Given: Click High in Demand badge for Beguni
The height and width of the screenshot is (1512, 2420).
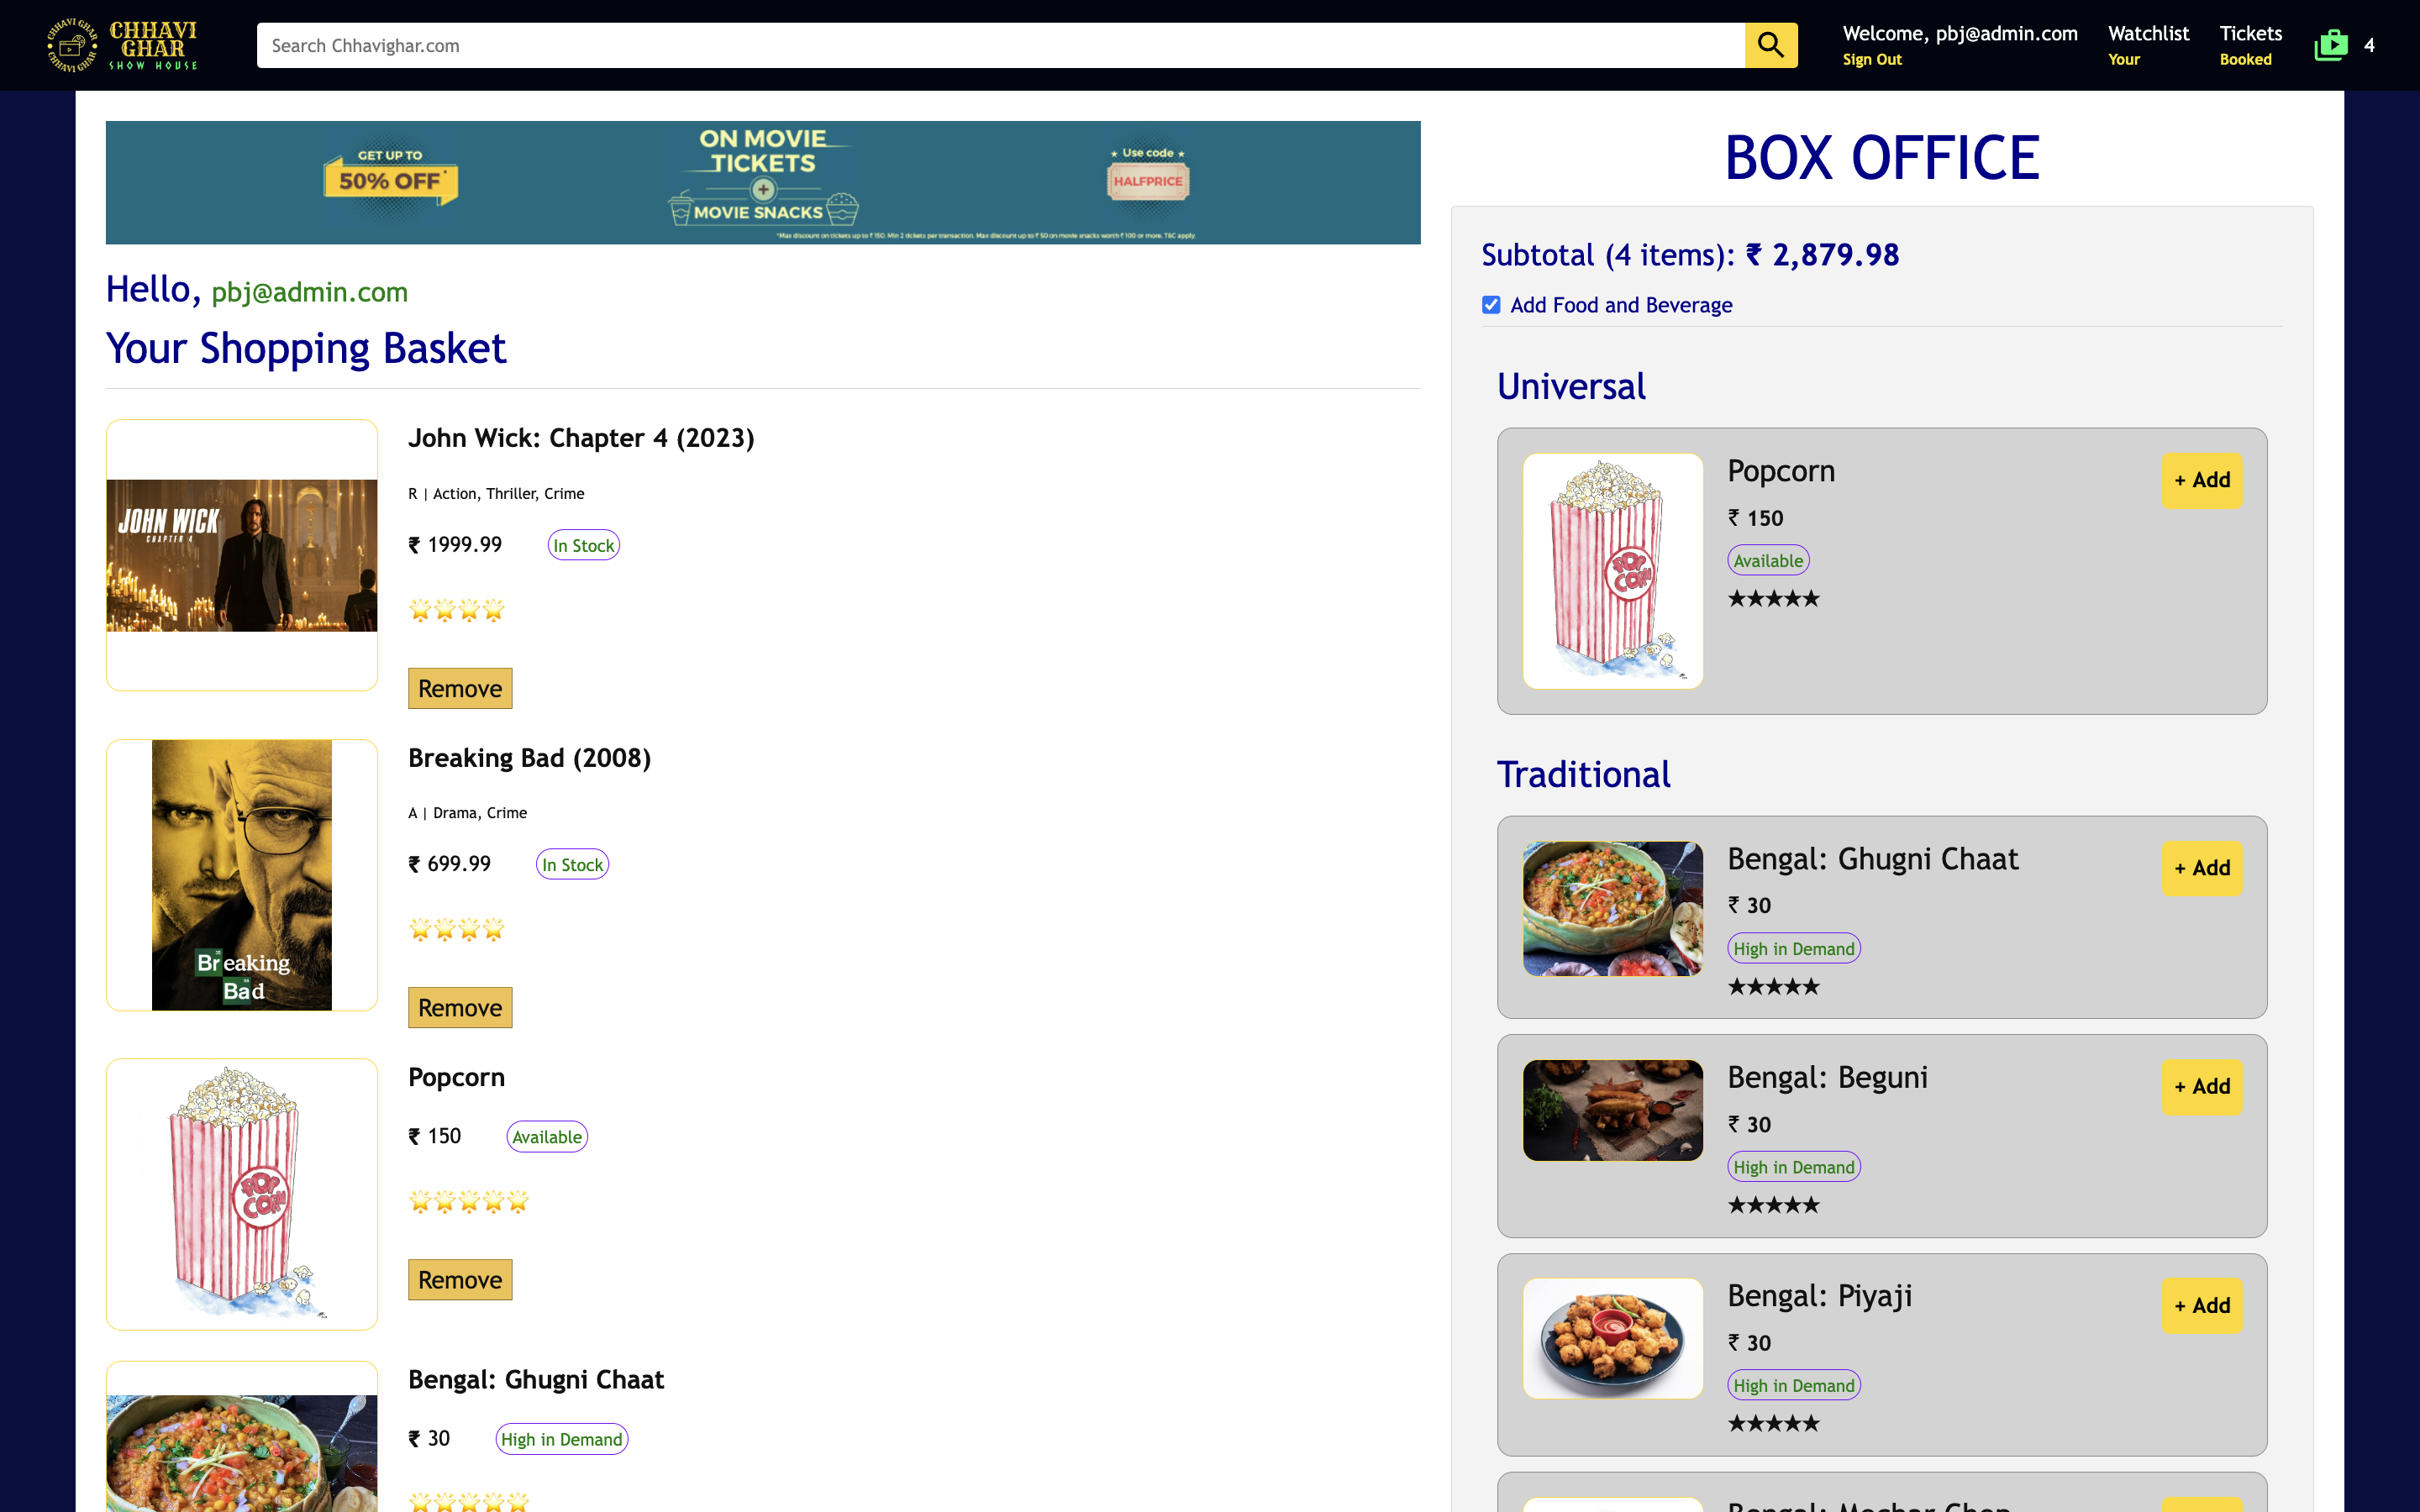Looking at the screenshot, I should tap(1793, 1167).
